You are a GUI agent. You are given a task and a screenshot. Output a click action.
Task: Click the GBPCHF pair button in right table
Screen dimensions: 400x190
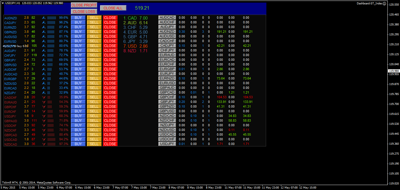[x=167, y=97]
